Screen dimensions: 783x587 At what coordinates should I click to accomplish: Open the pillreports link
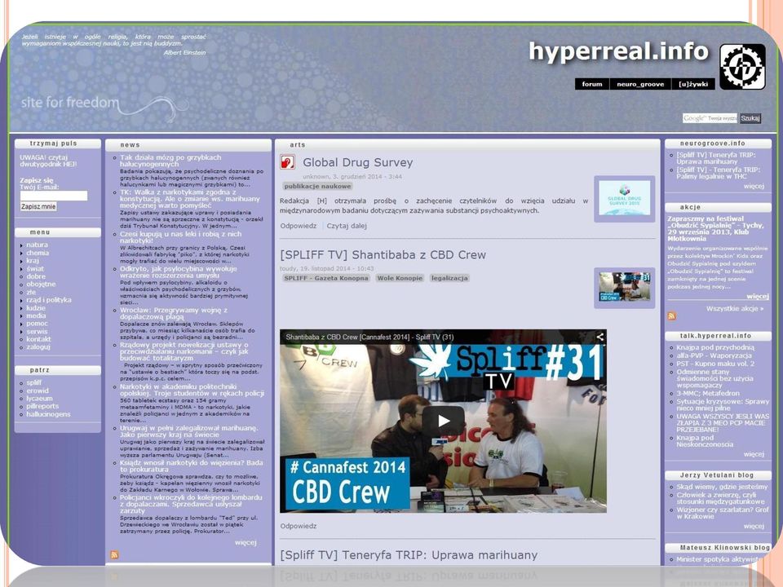42,406
